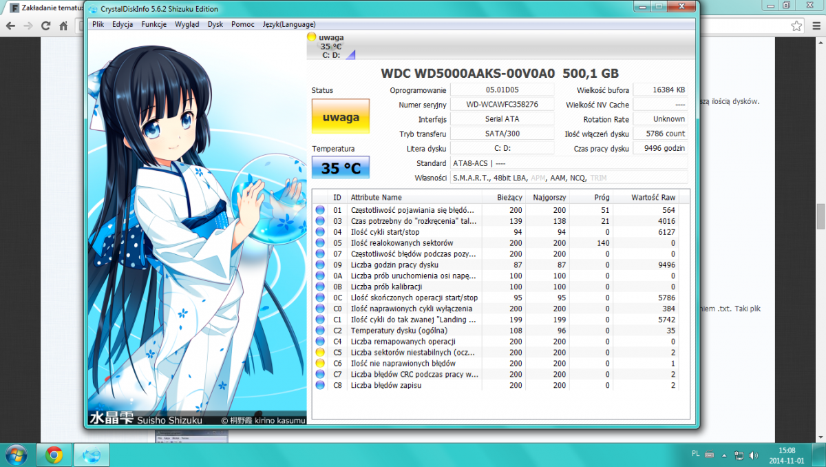The image size is (826, 467).
Task: Select the yellow disk orb above 35 °C
Action: 312,37
